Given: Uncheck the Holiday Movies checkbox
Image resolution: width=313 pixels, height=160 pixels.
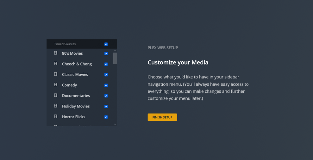Looking at the screenshot, I should [106, 106].
